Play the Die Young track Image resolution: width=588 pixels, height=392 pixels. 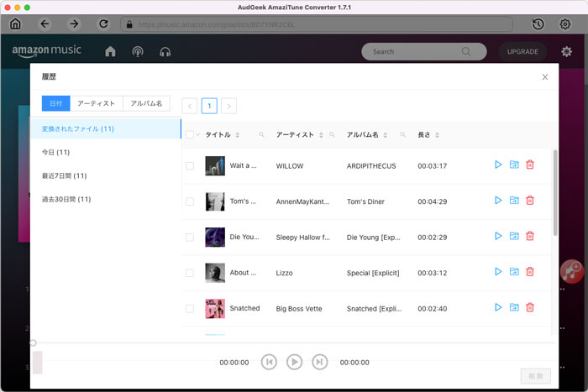pos(498,236)
